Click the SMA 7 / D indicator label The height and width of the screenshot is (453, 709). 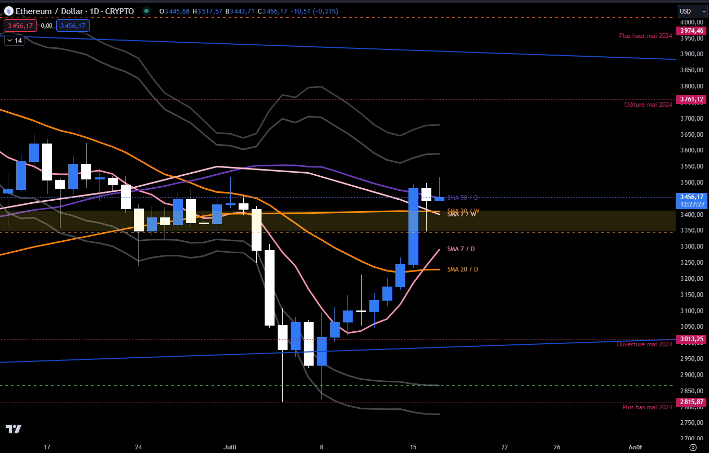461,249
